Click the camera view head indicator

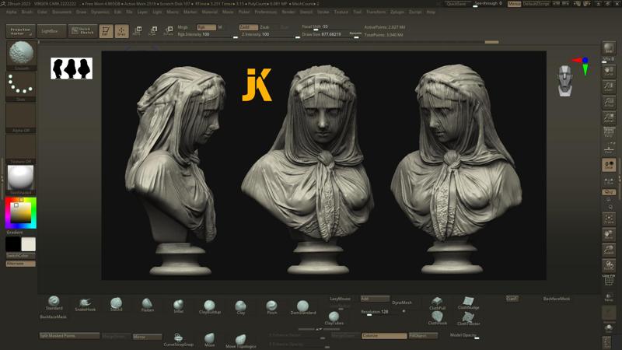pyautogui.click(x=565, y=81)
